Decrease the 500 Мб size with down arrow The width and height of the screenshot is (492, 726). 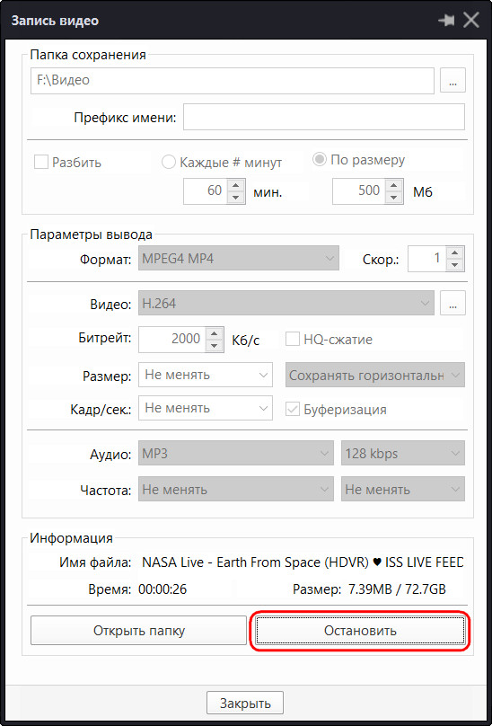pos(394,198)
